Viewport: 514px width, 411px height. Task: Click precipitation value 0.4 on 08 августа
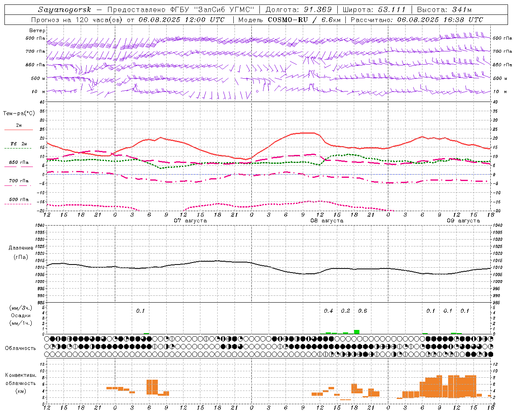pyautogui.click(x=328, y=311)
